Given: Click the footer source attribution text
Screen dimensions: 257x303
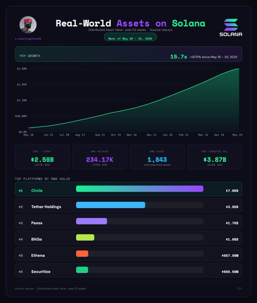Looking at the screenshot, I should pyautogui.click(x=50, y=288).
